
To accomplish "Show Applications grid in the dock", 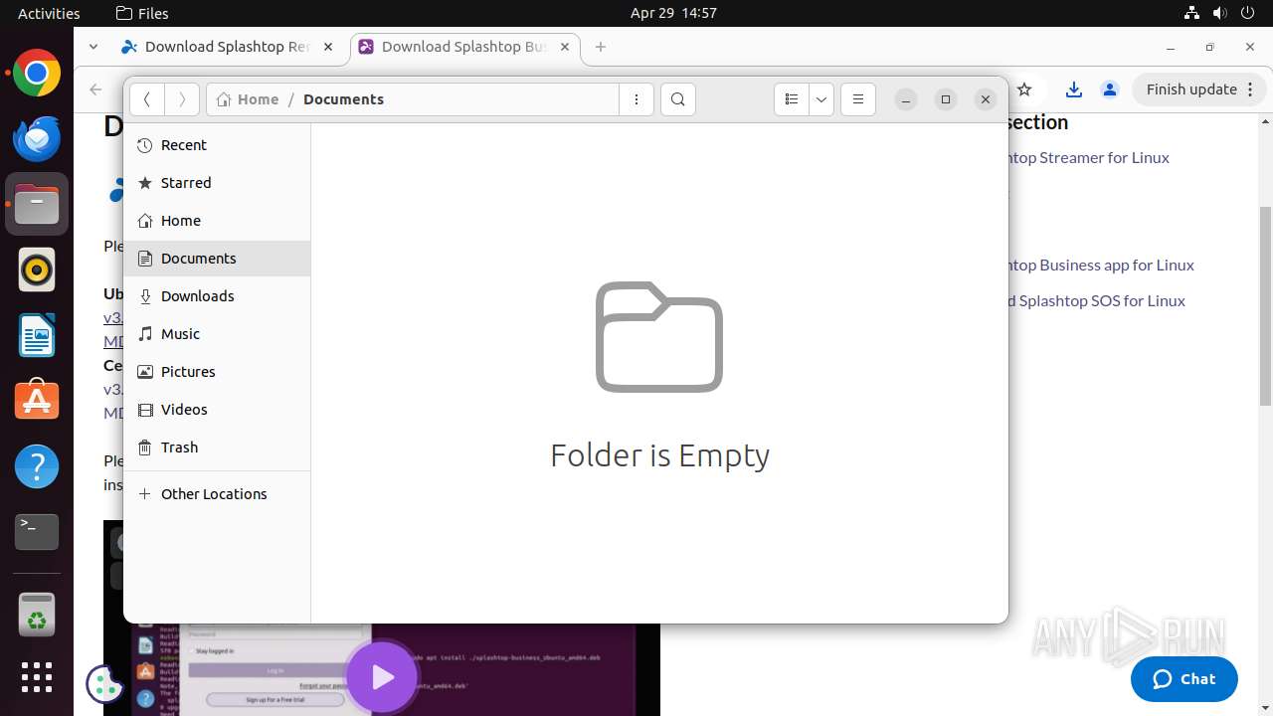I will pos(37,677).
